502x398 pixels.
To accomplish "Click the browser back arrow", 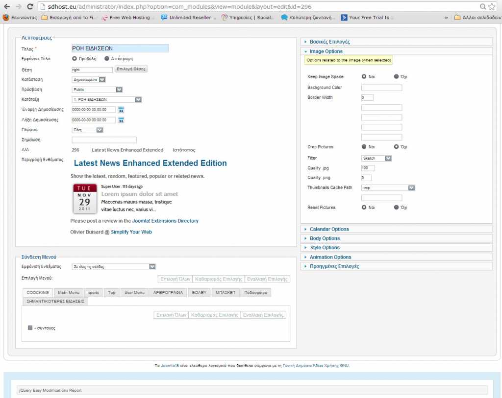I will (6, 7).
